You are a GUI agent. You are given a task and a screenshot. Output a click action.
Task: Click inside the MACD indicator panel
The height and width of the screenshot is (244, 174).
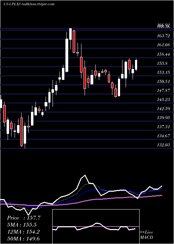tap(96, 227)
